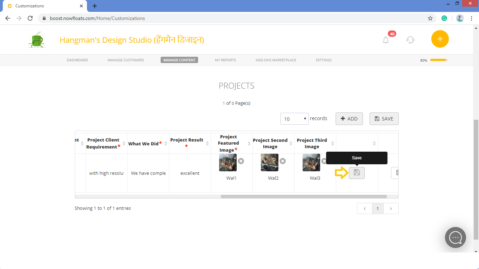The image size is (479, 269).
Task: Open the support headset icon
Action: click(410, 40)
